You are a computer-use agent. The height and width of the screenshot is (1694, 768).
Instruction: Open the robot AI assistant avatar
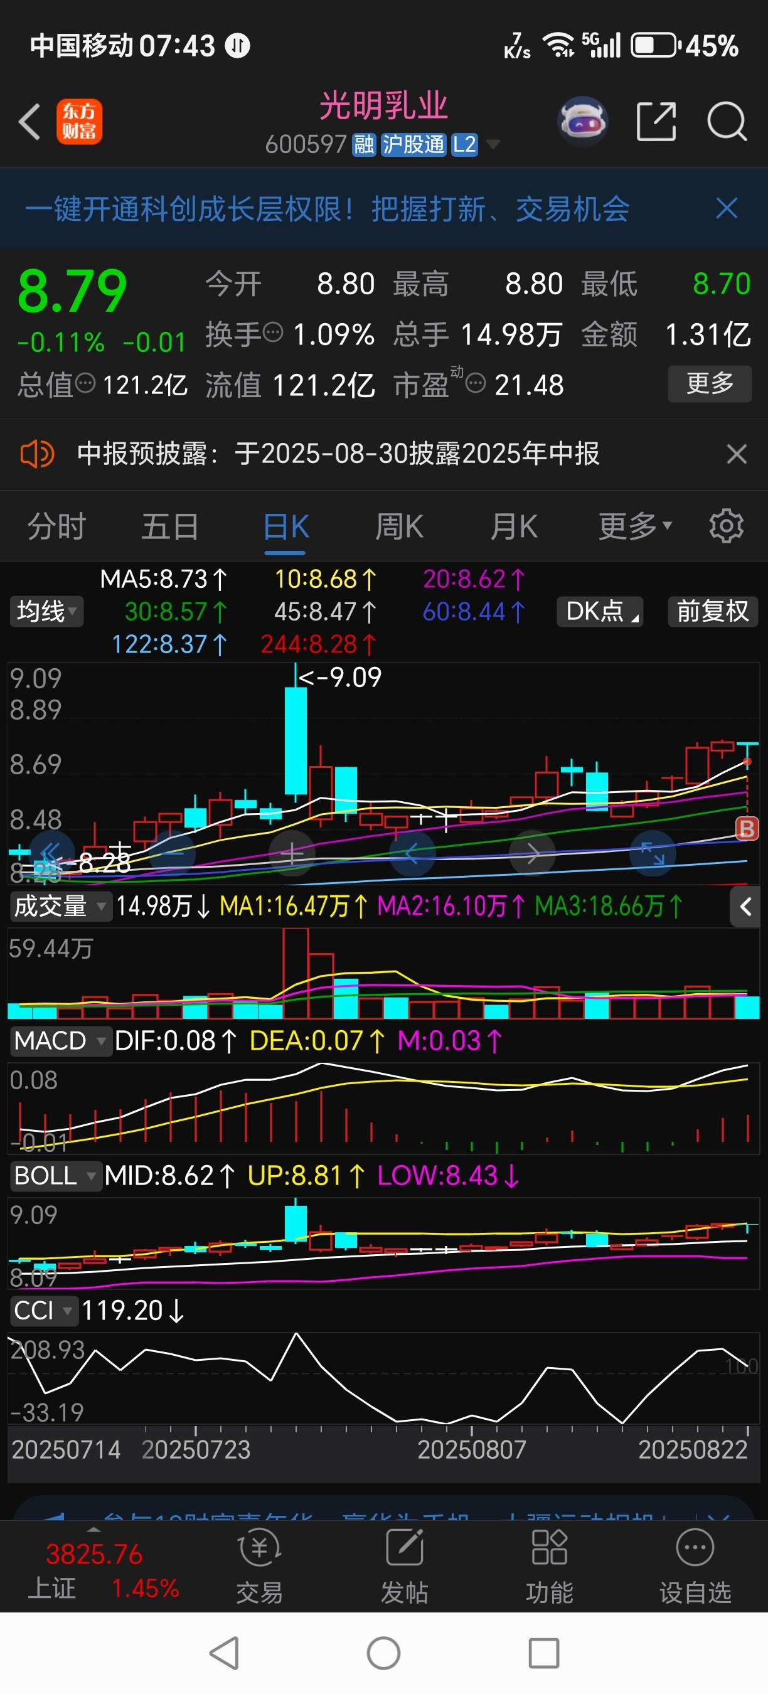point(582,121)
